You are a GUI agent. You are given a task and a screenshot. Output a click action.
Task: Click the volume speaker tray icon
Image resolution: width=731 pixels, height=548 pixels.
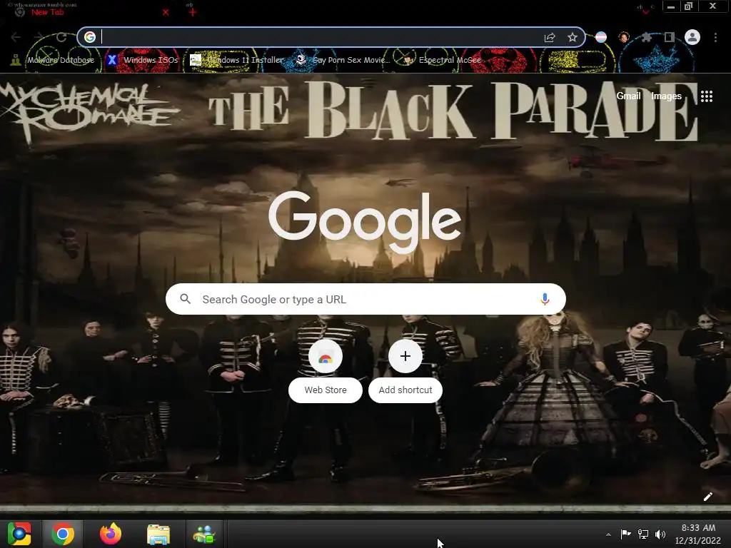point(660,534)
